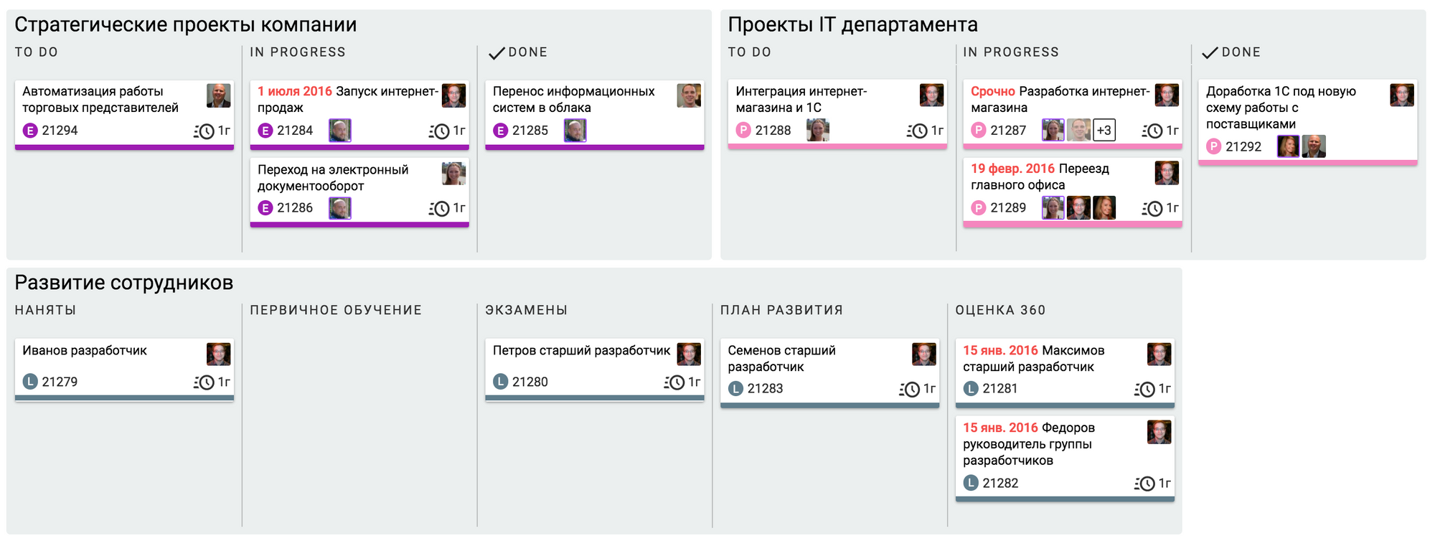Viewport: 1435px width, 541px height.
Task: Click the pink P badge on card 21288
Action: [x=743, y=131]
